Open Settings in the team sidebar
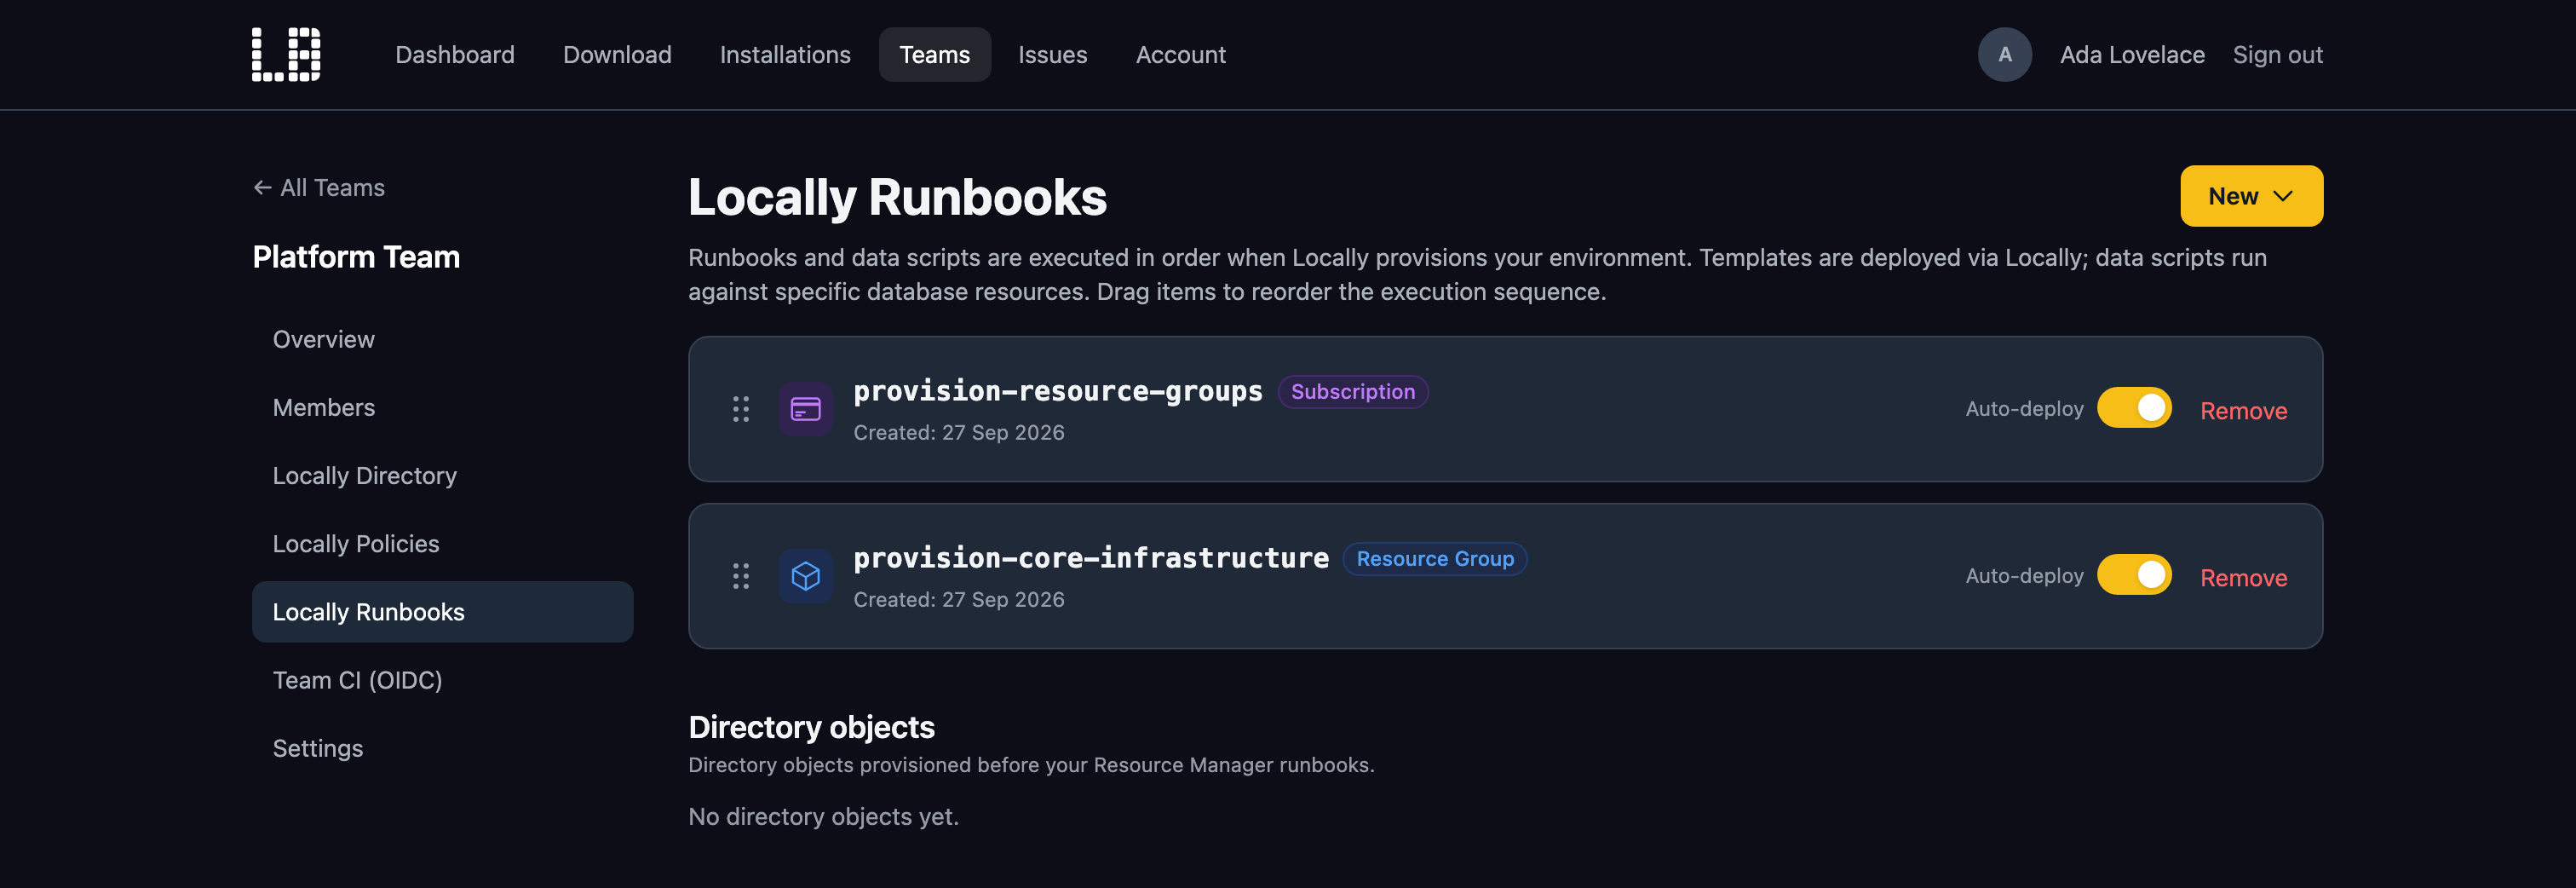 (442, 747)
